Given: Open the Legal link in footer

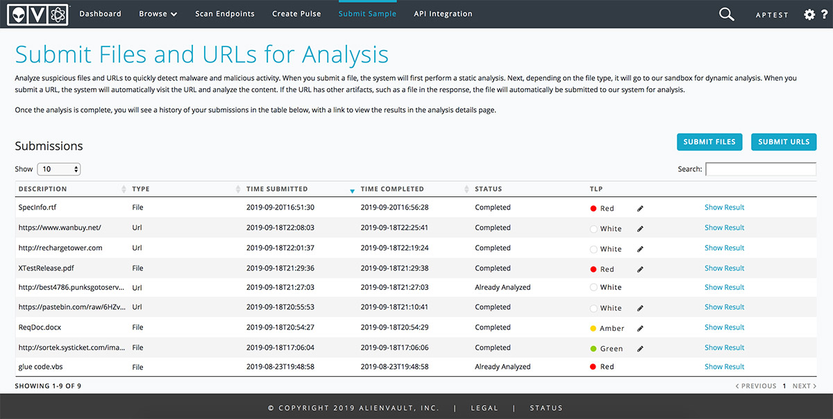Looking at the screenshot, I should [485, 408].
